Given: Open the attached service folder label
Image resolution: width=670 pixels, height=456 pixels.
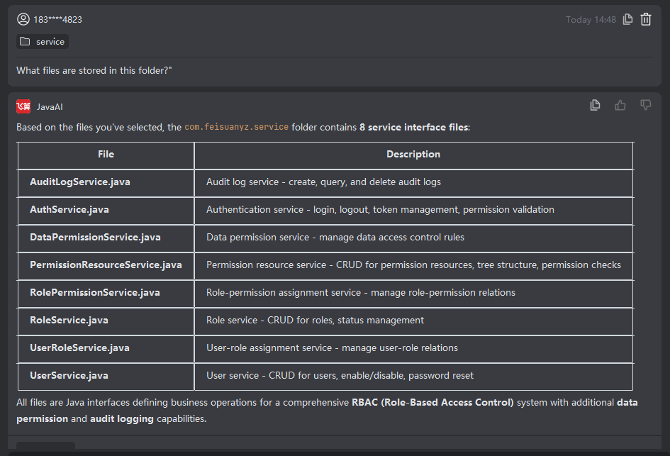Looking at the screenshot, I should tap(50, 42).
